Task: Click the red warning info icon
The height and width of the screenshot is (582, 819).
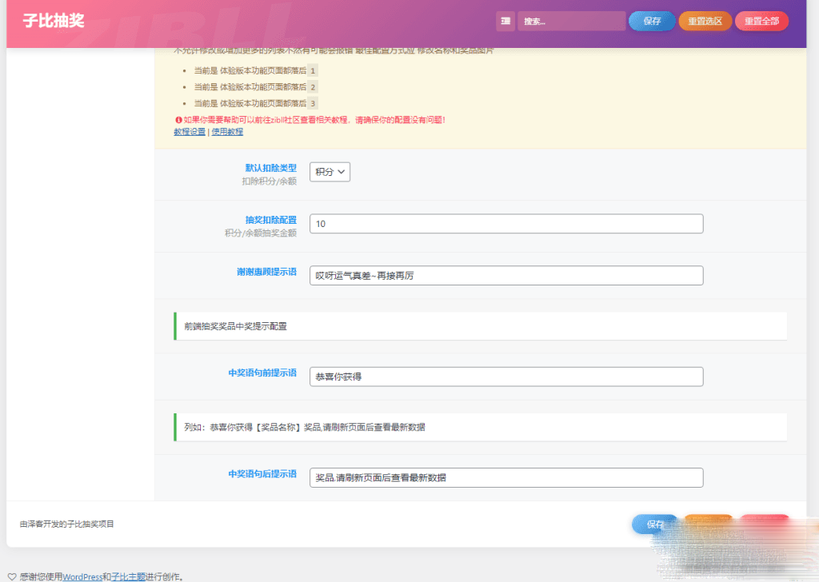Action: point(177,120)
